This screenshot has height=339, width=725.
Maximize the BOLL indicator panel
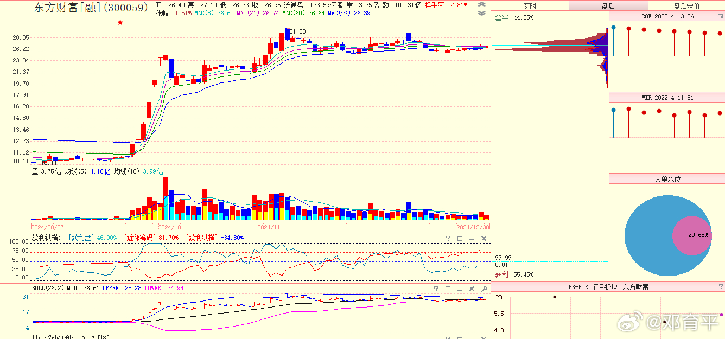pos(448,289)
